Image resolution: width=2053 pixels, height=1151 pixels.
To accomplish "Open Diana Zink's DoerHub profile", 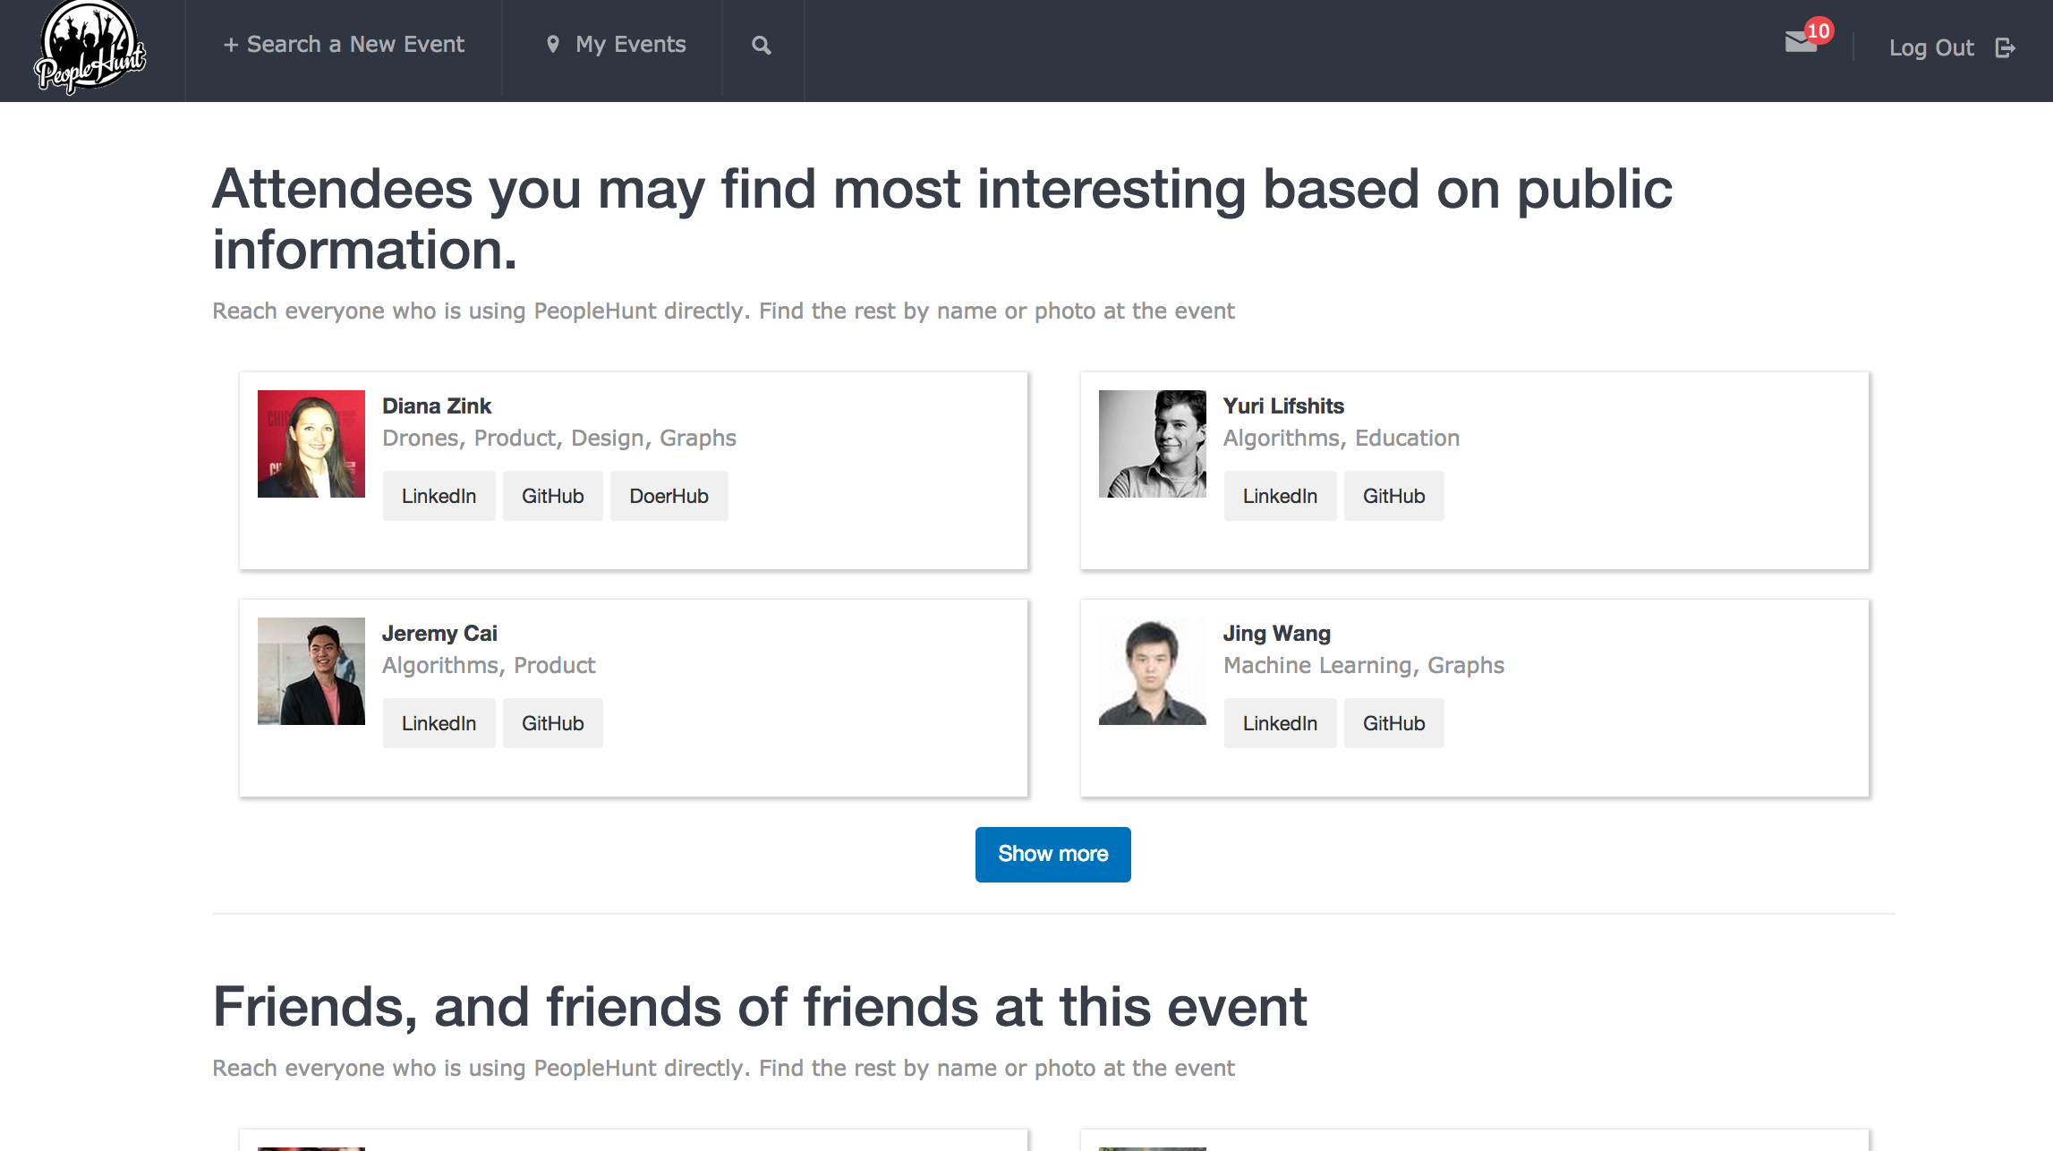I will click(669, 496).
